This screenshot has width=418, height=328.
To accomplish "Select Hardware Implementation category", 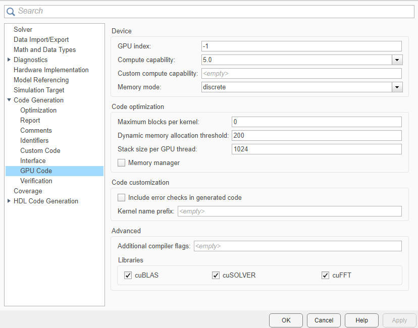I will click(51, 70).
